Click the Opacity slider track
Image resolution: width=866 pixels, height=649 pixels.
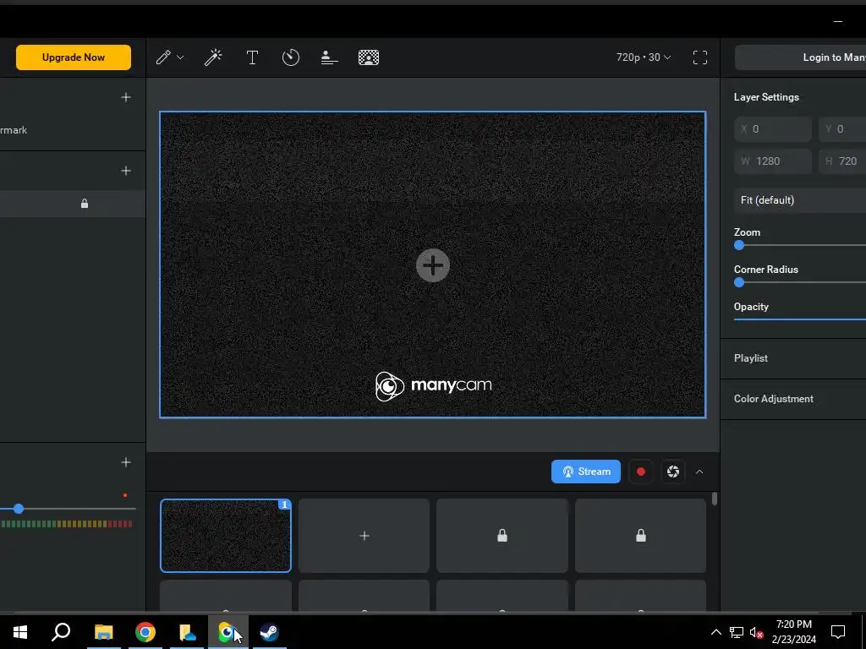point(800,319)
